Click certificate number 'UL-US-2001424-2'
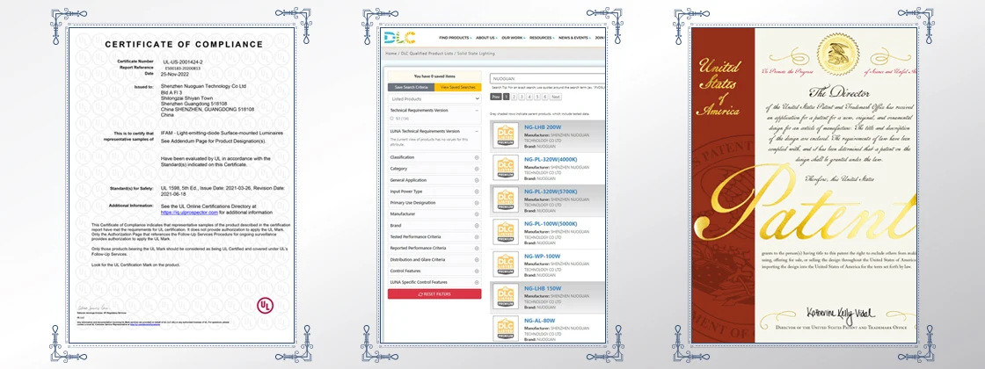Image resolution: width=985 pixels, height=369 pixels. click(x=181, y=61)
